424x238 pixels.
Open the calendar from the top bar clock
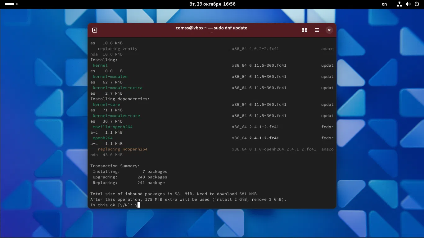212,4
